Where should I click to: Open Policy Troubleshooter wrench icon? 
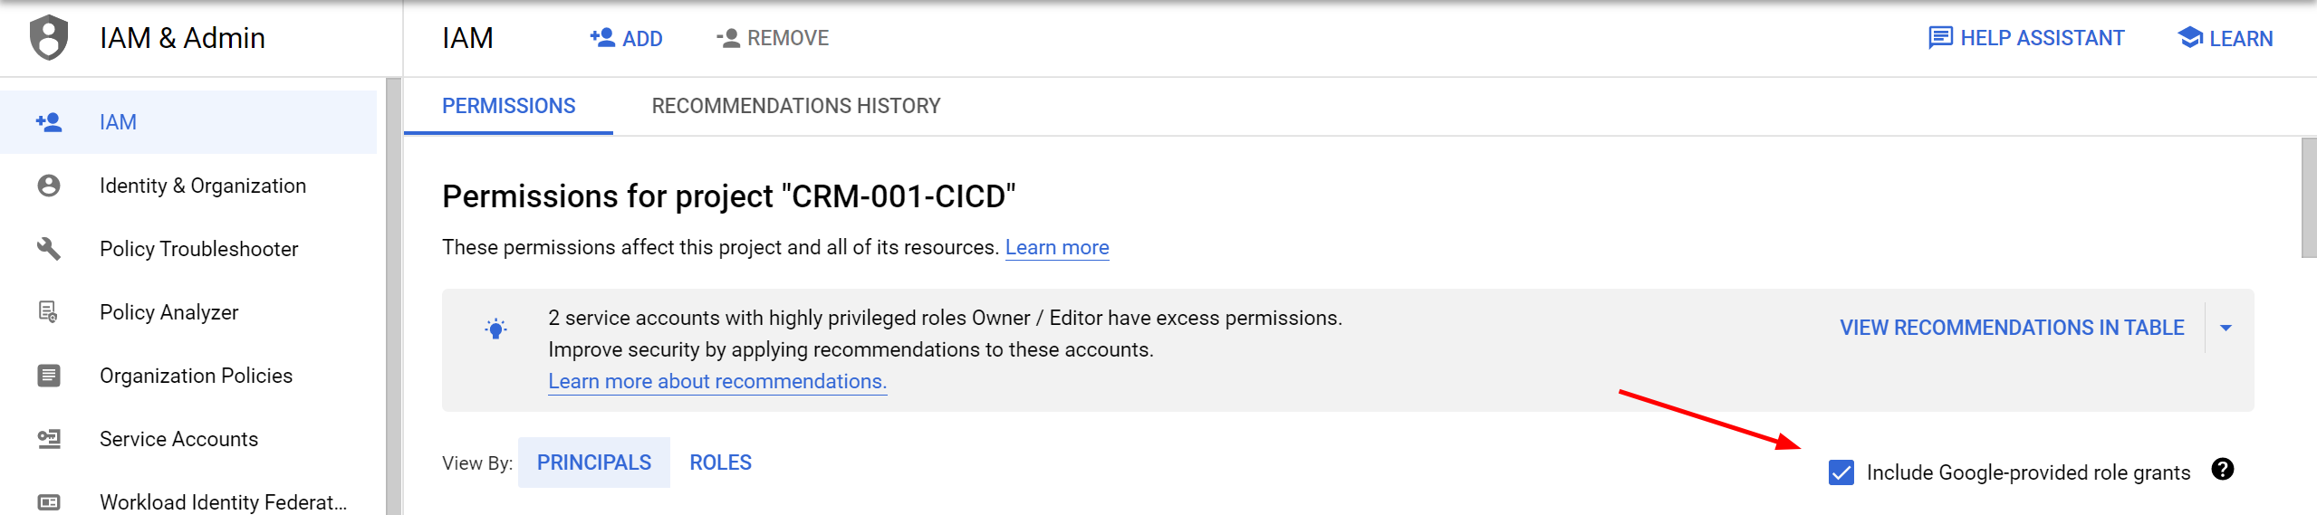click(x=49, y=249)
